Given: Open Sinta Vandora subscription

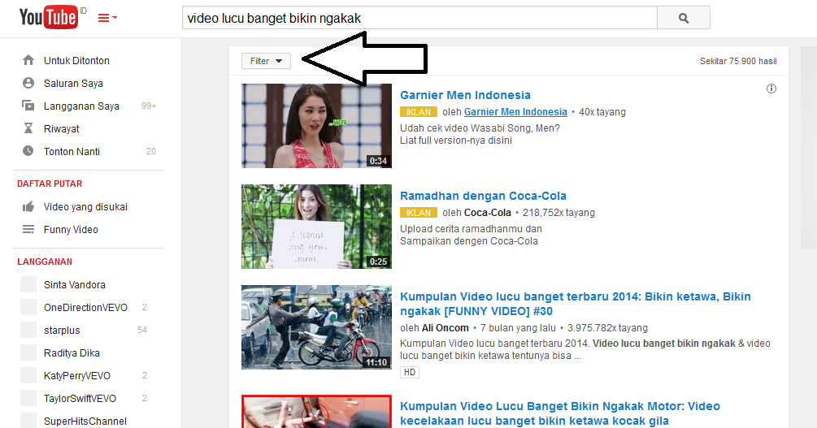Looking at the screenshot, I should [x=75, y=285].
